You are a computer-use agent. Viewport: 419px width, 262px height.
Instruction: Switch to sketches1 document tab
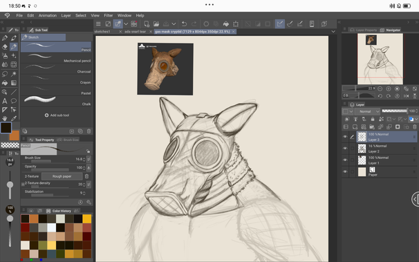(102, 32)
